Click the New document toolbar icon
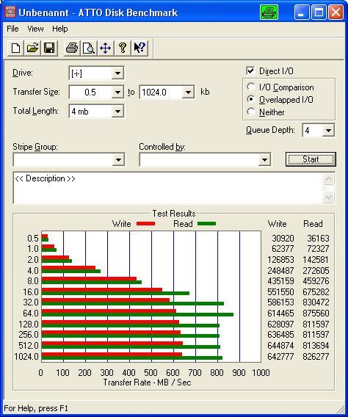This screenshot has height=417, width=348. [x=15, y=48]
